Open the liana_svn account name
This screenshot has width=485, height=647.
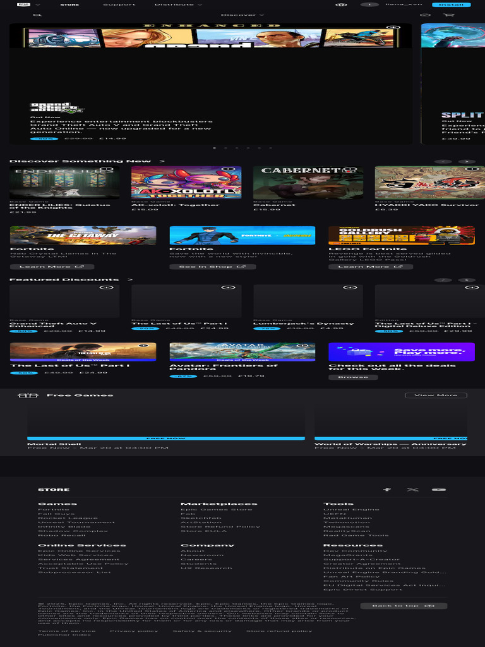pos(404,4)
